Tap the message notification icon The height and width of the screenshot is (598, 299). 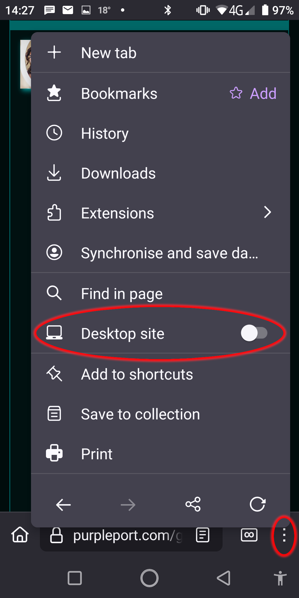tap(50, 11)
